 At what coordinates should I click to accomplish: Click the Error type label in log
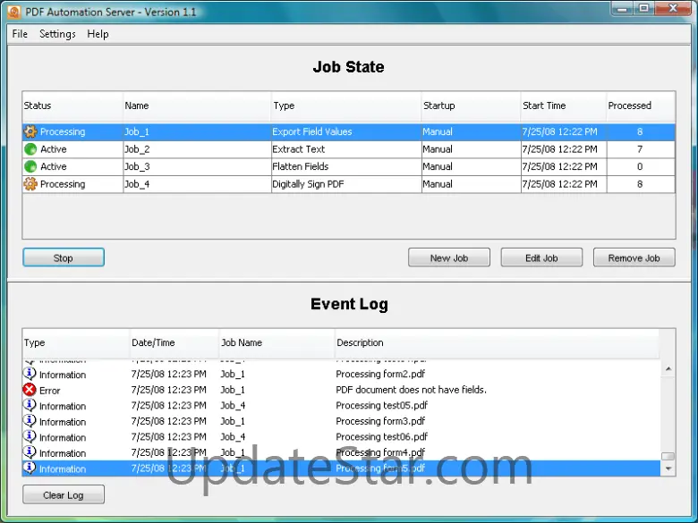point(49,391)
